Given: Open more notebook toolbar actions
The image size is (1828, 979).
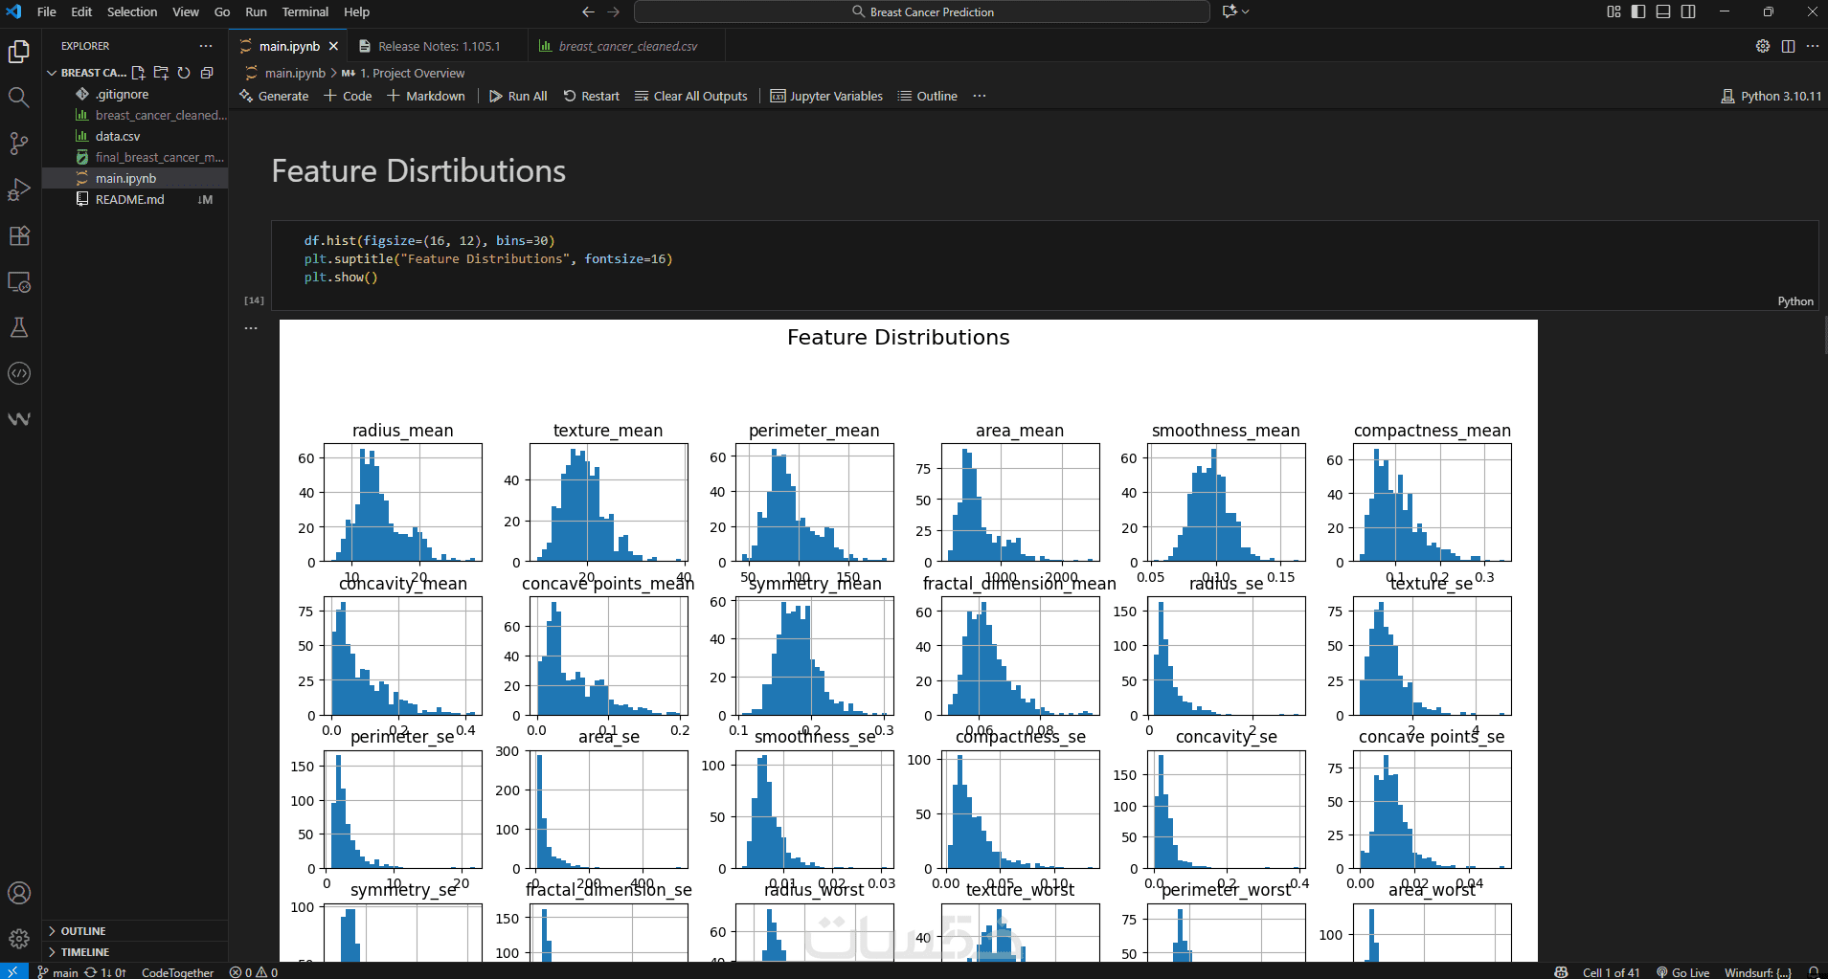Looking at the screenshot, I should tap(980, 96).
